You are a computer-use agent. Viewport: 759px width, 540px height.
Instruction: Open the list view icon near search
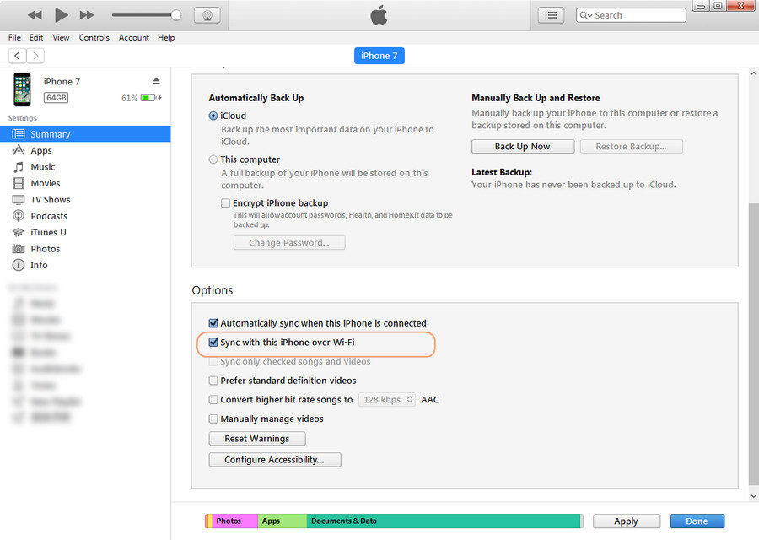551,15
